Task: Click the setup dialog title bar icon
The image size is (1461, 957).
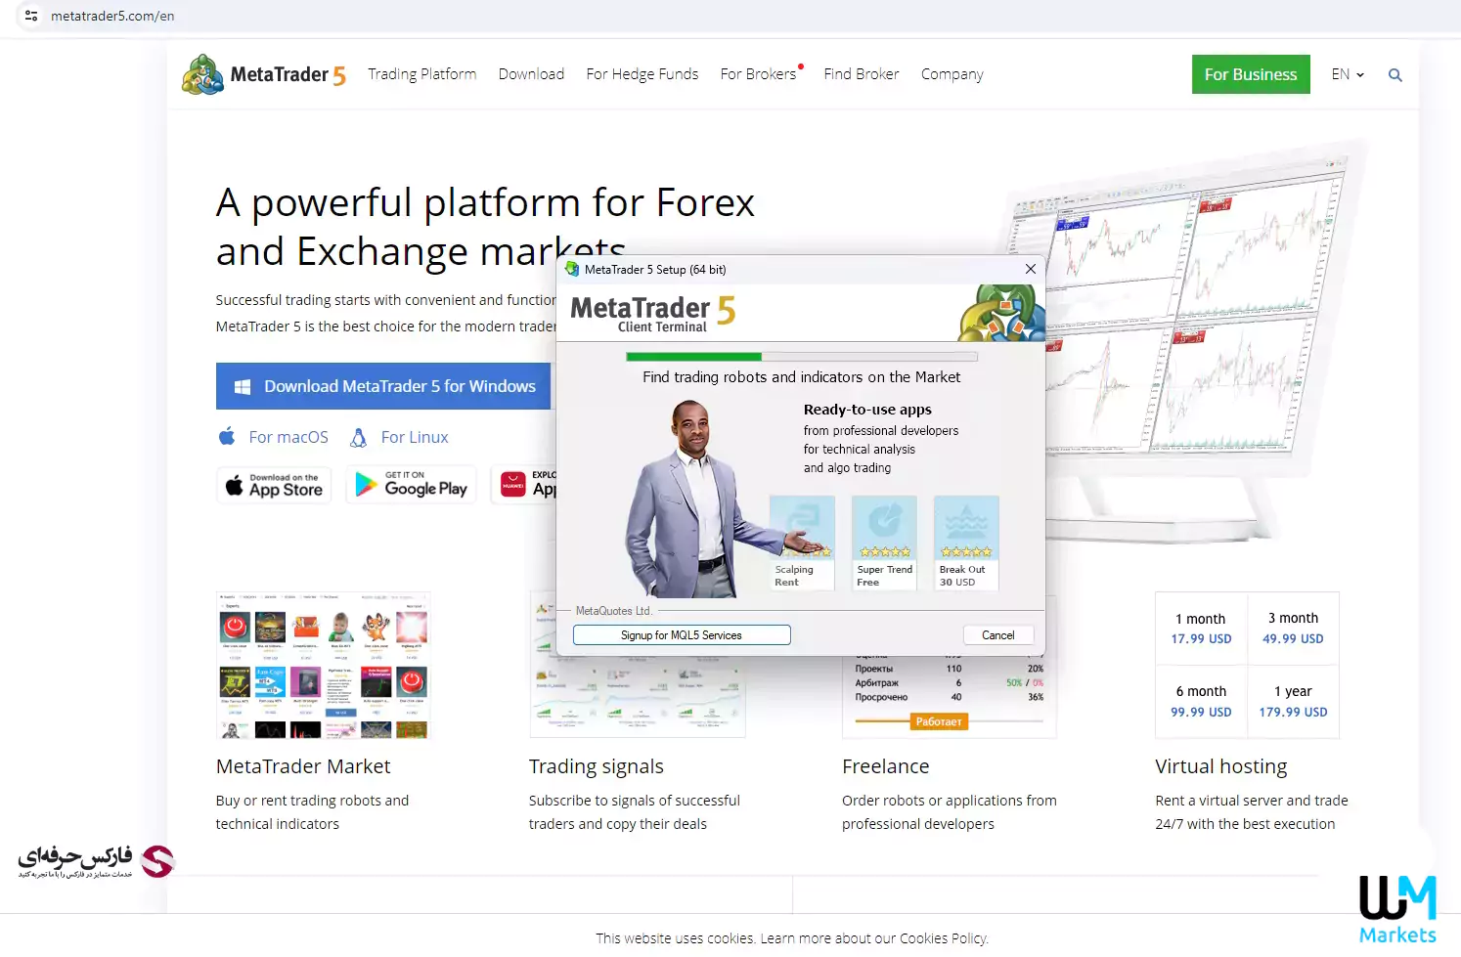Action: tap(572, 269)
